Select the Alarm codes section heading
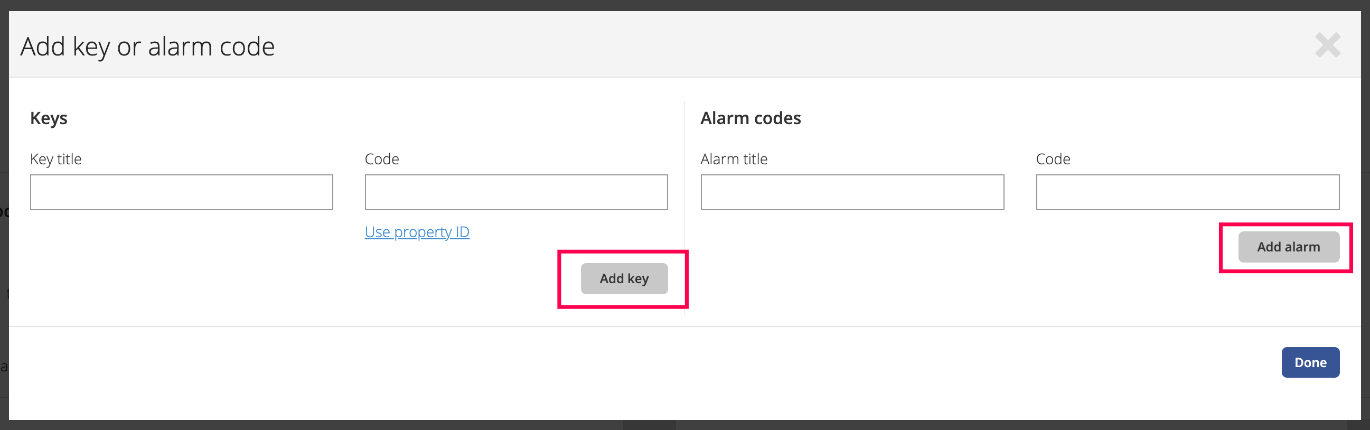Viewport: 1370px width, 430px height. pos(750,118)
